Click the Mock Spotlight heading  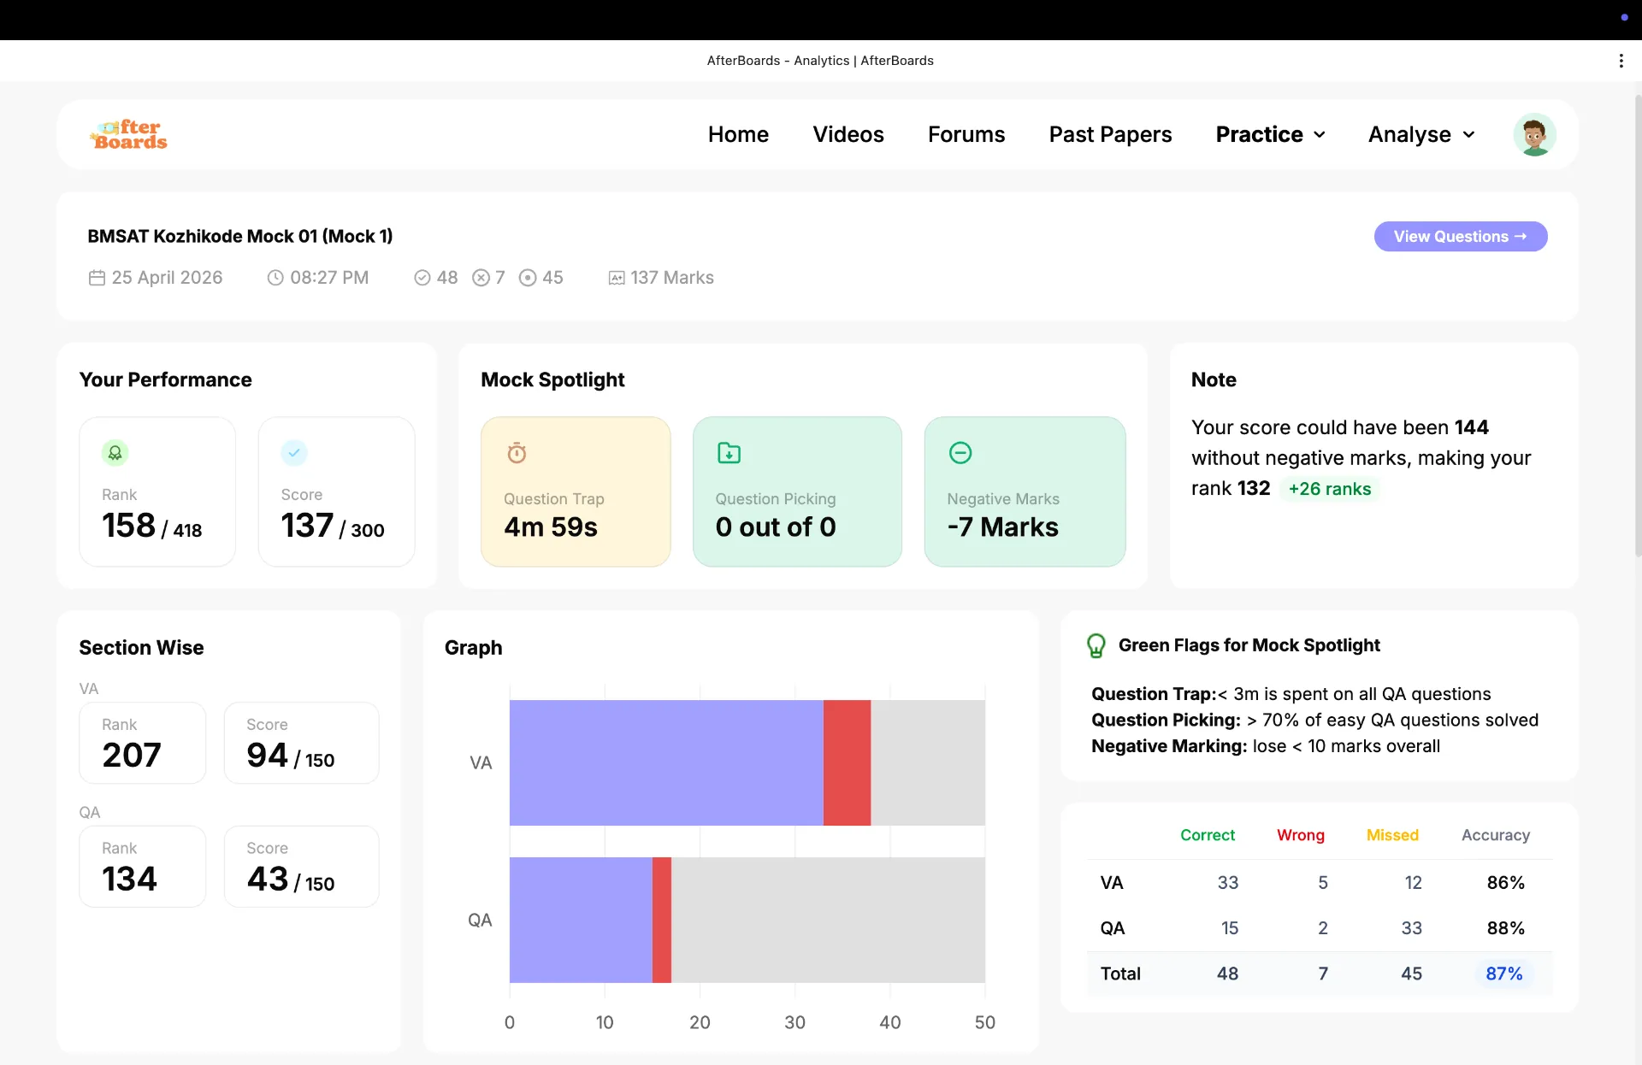pos(552,380)
